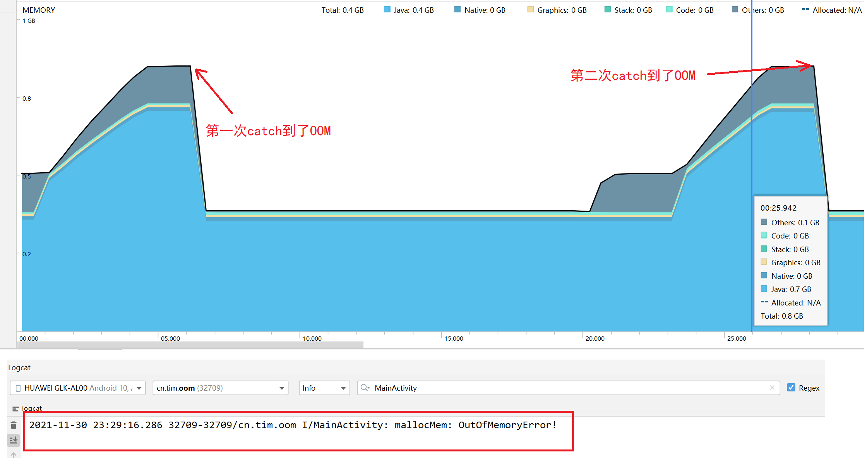Click the MEMORY label in profiler
Image resolution: width=867 pixels, height=458 pixels.
click(x=39, y=10)
